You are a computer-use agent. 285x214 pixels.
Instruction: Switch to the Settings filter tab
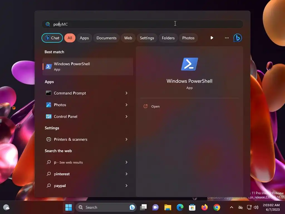point(147,38)
